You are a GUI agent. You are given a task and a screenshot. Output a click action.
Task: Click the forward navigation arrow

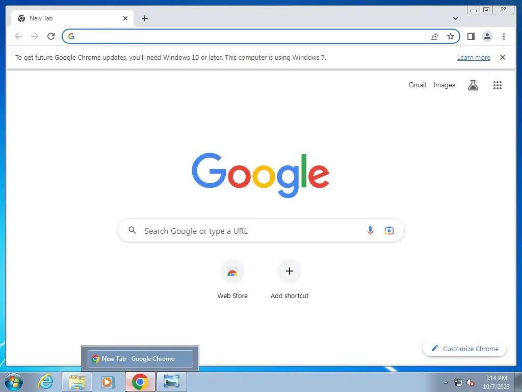pos(35,36)
